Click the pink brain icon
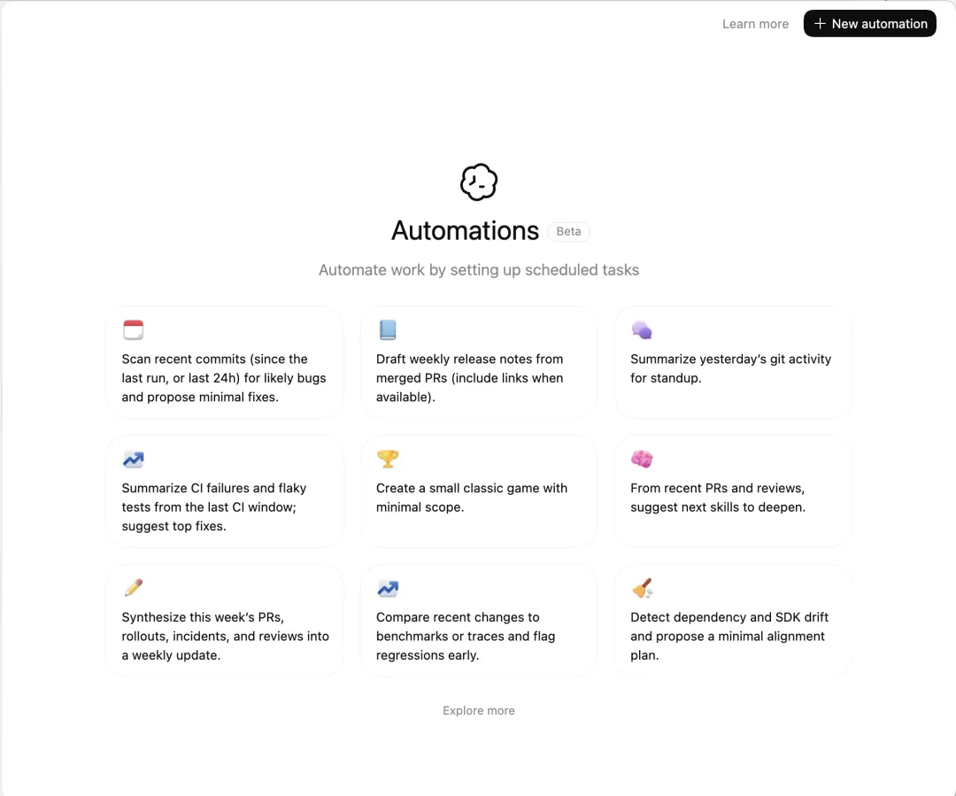 [x=642, y=459]
